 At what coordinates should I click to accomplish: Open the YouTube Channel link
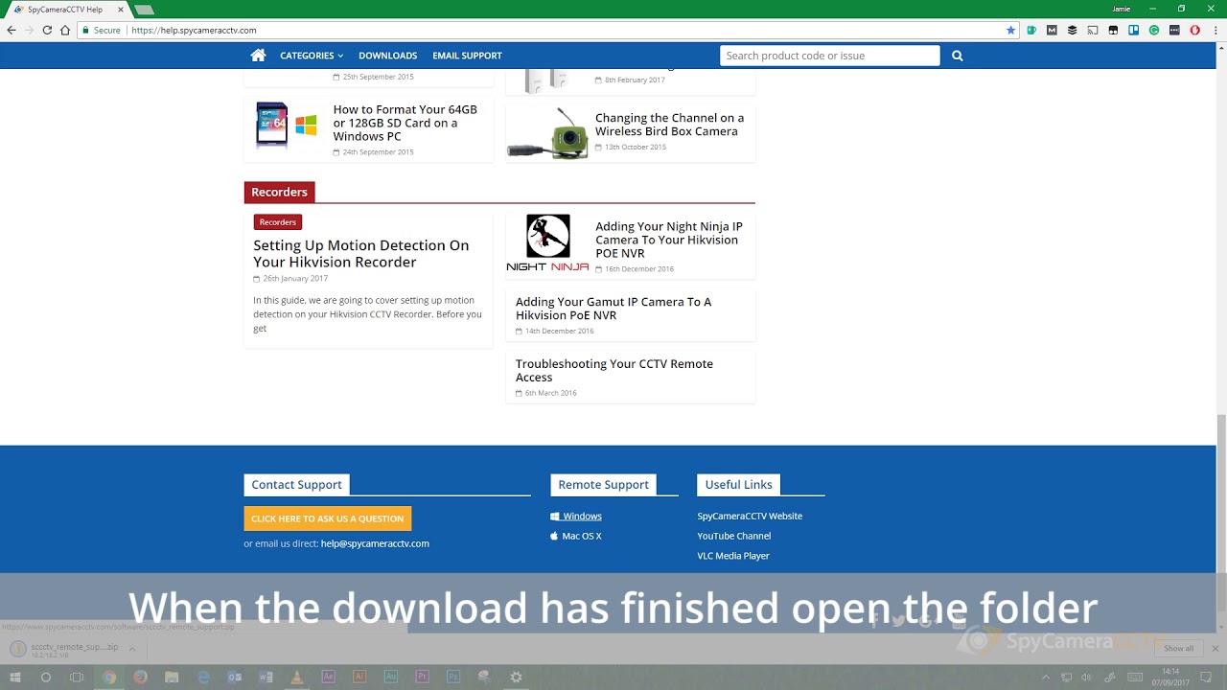pyautogui.click(x=734, y=536)
